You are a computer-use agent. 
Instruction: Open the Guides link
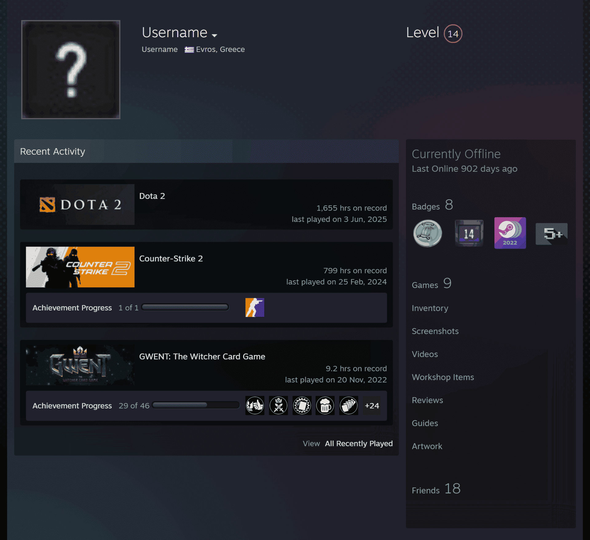click(425, 423)
